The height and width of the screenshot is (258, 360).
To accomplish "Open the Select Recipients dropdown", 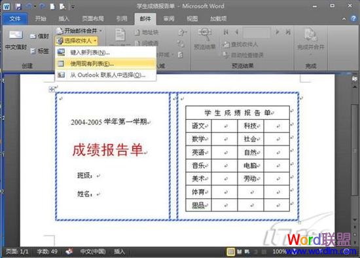I will point(77,41).
